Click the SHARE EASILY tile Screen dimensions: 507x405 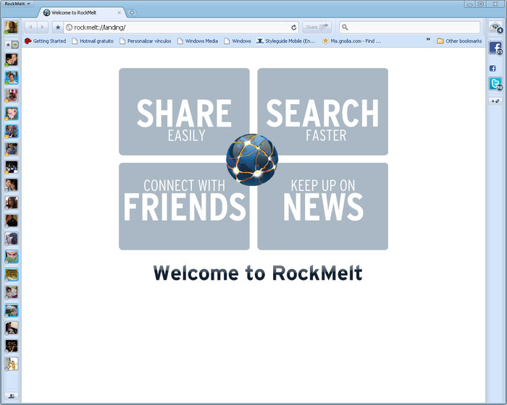(x=184, y=111)
